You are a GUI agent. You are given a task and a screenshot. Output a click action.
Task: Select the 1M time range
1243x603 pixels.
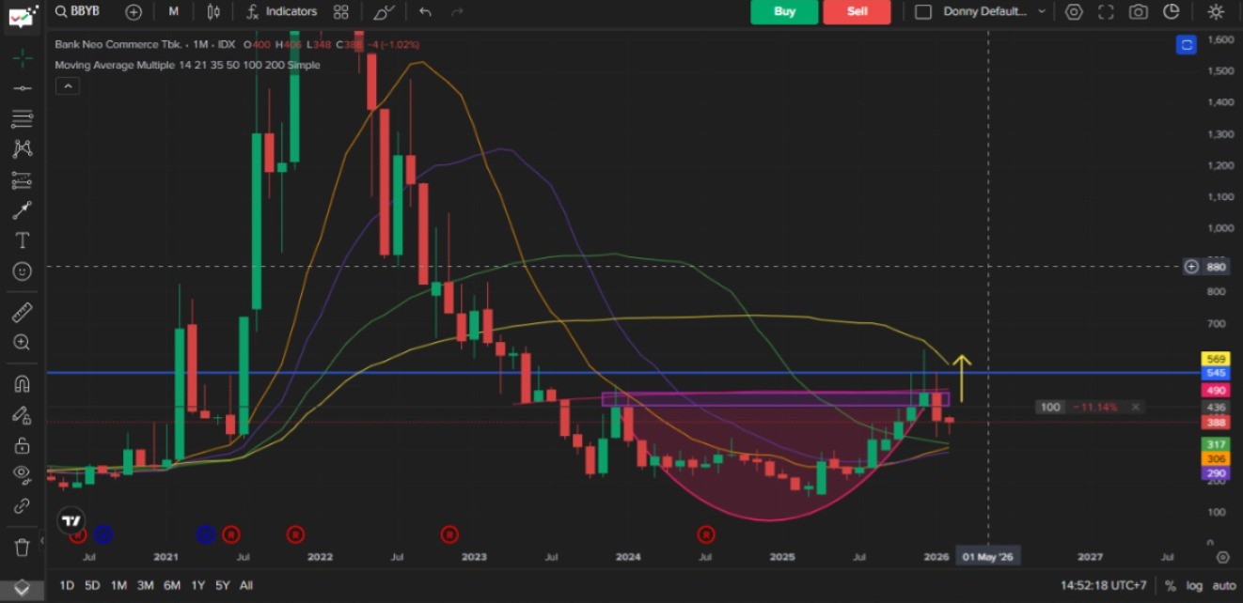click(x=118, y=585)
